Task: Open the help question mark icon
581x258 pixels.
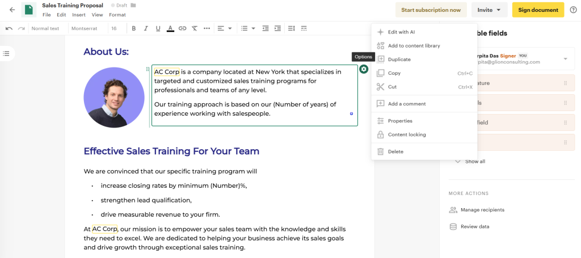Action: [572, 10]
